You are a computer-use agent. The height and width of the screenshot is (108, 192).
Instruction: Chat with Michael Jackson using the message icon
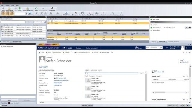pos(190,28)
